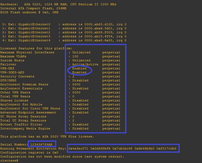Screen dimensions: 202x163
Task: Click the Intercompany Media Engine label
Action: (x=25, y=128)
